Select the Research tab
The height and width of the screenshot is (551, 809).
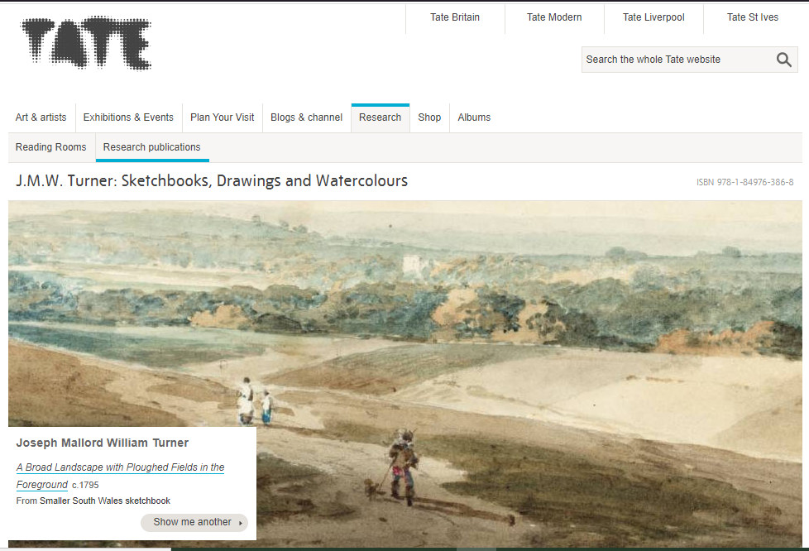click(380, 117)
